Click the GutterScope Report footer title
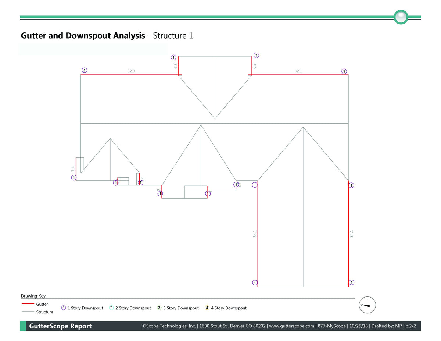 tap(60, 326)
